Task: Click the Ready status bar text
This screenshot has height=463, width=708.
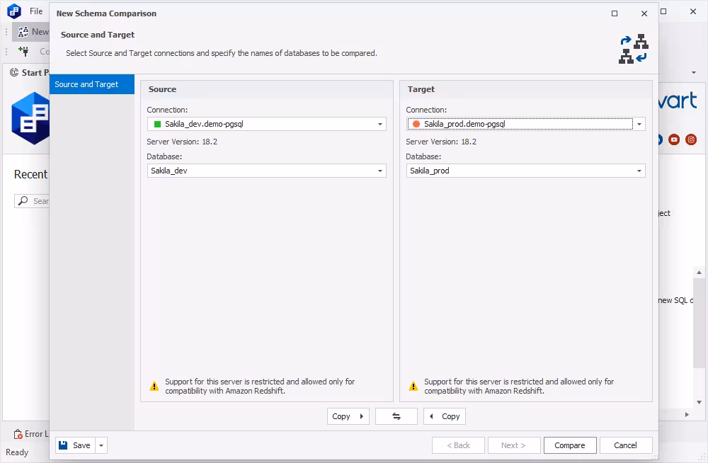Action: click(x=17, y=452)
